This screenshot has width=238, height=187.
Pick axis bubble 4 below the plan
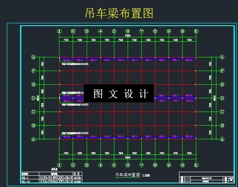[x=100, y=165]
